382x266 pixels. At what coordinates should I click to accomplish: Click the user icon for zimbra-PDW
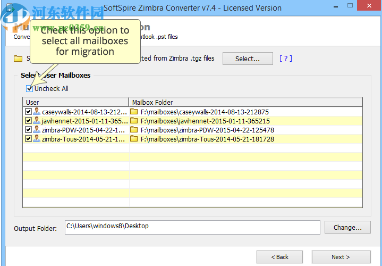pos(37,130)
